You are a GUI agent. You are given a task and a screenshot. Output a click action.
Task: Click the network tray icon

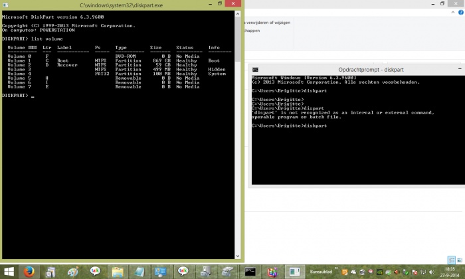[423, 272]
